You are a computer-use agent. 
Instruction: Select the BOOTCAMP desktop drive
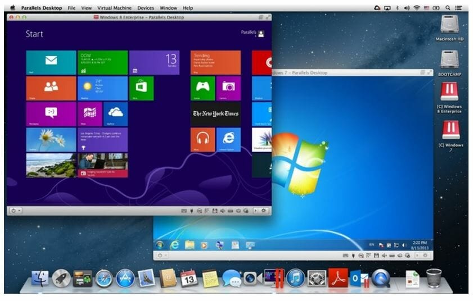click(449, 63)
